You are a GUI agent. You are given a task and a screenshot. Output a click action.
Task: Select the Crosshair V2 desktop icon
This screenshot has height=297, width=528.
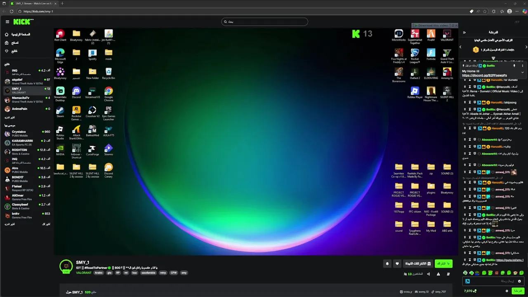[x=92, y=112]
